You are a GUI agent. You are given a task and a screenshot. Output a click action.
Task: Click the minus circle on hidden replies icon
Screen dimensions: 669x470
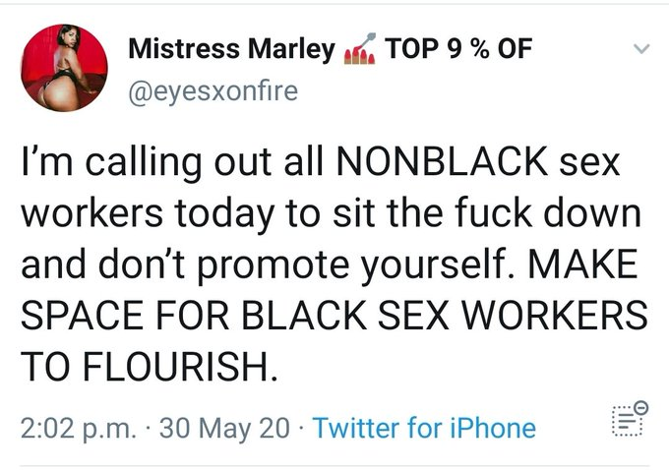point(640,408)
